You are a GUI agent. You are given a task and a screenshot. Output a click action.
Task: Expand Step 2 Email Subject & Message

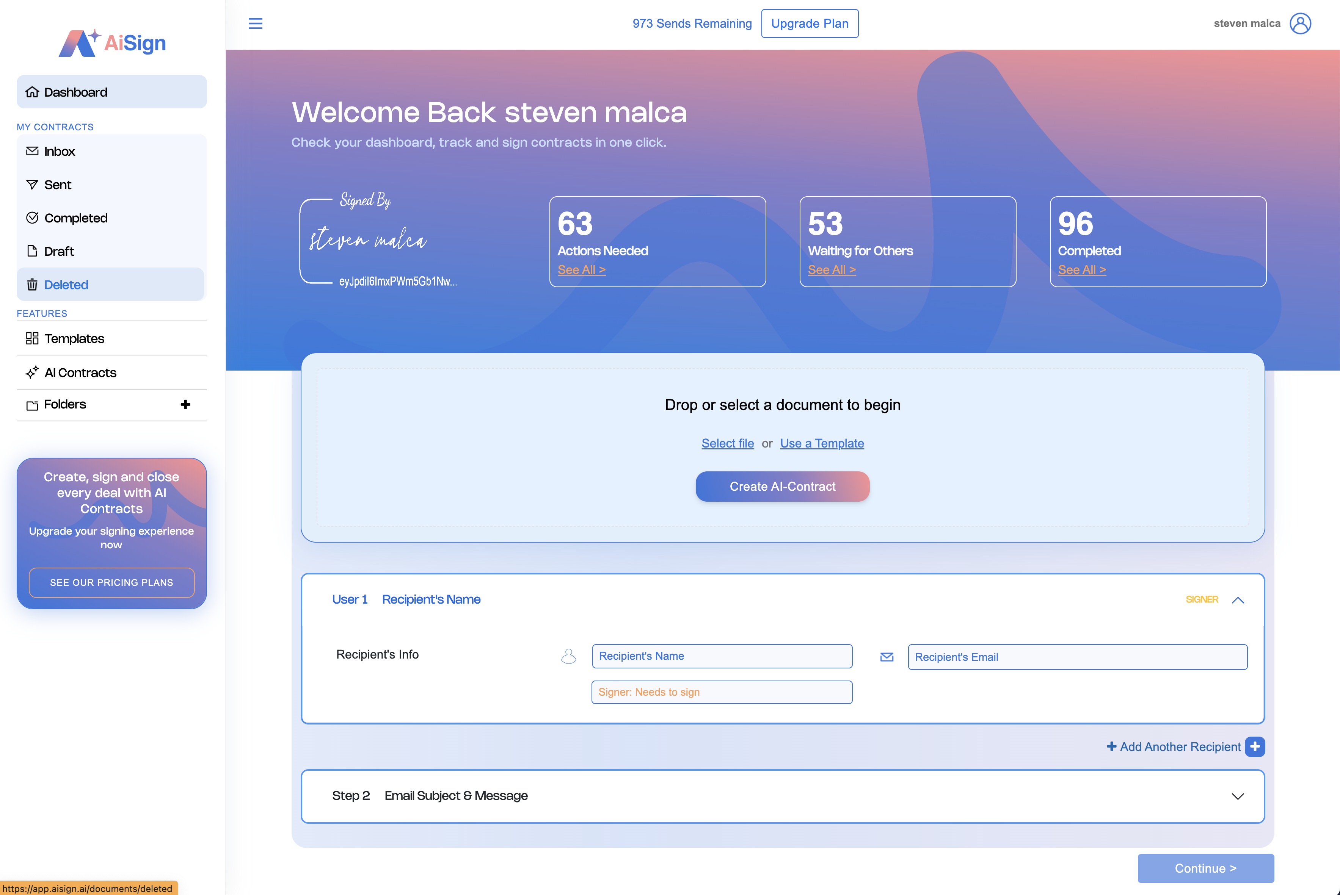click(1238, 796)
